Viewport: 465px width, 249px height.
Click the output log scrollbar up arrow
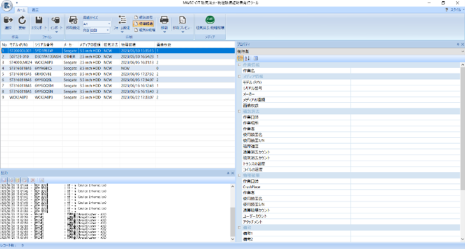click(x=232, y=187)
